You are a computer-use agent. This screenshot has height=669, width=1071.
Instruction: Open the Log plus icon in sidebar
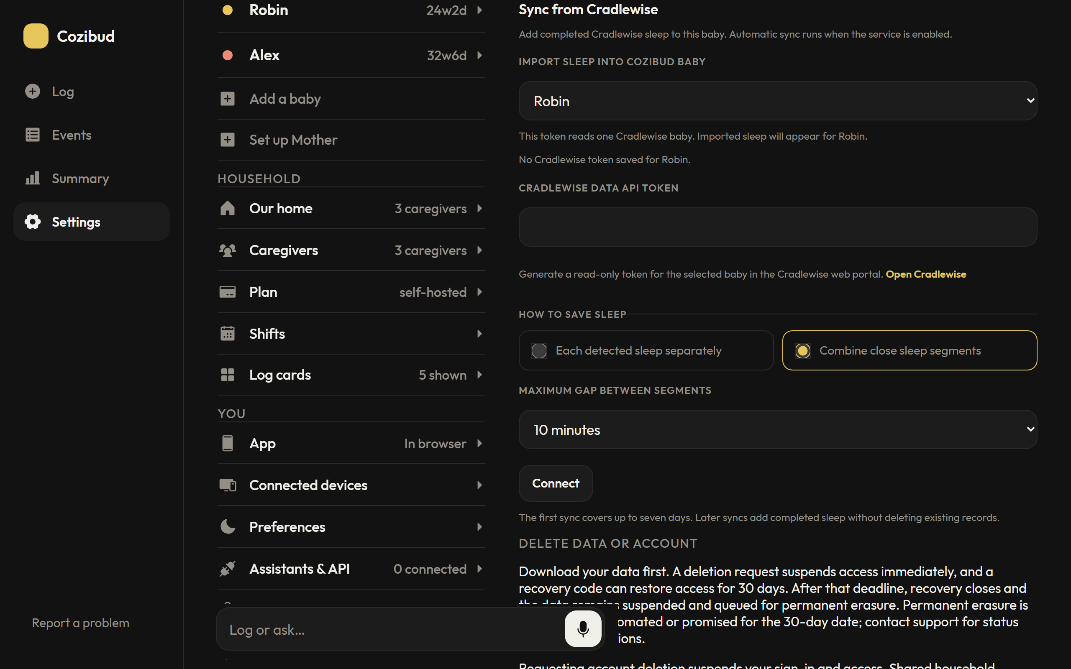[33, 91]
